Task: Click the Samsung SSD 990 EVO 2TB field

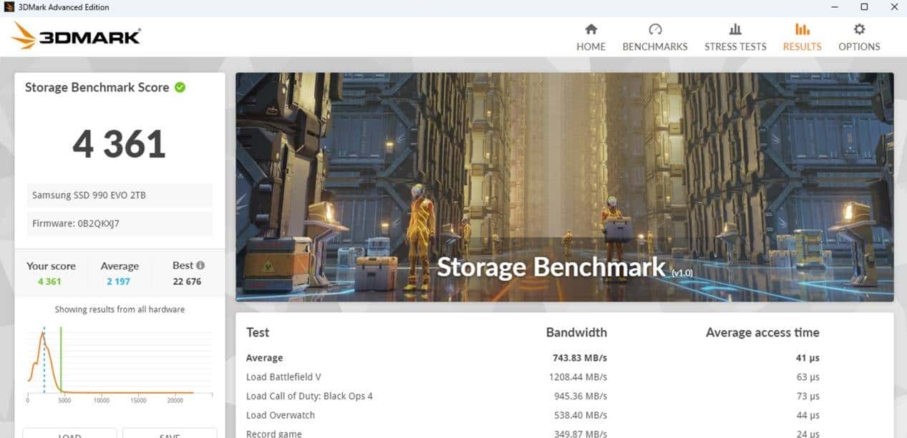Action: click(x=120, y=195)
